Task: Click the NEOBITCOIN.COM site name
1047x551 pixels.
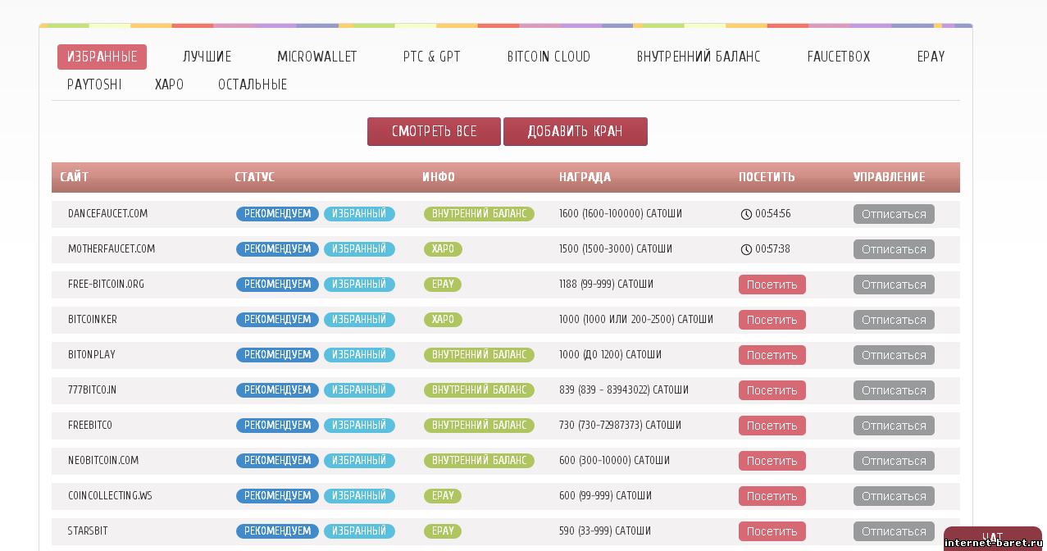Action: [x=103, y=461]
